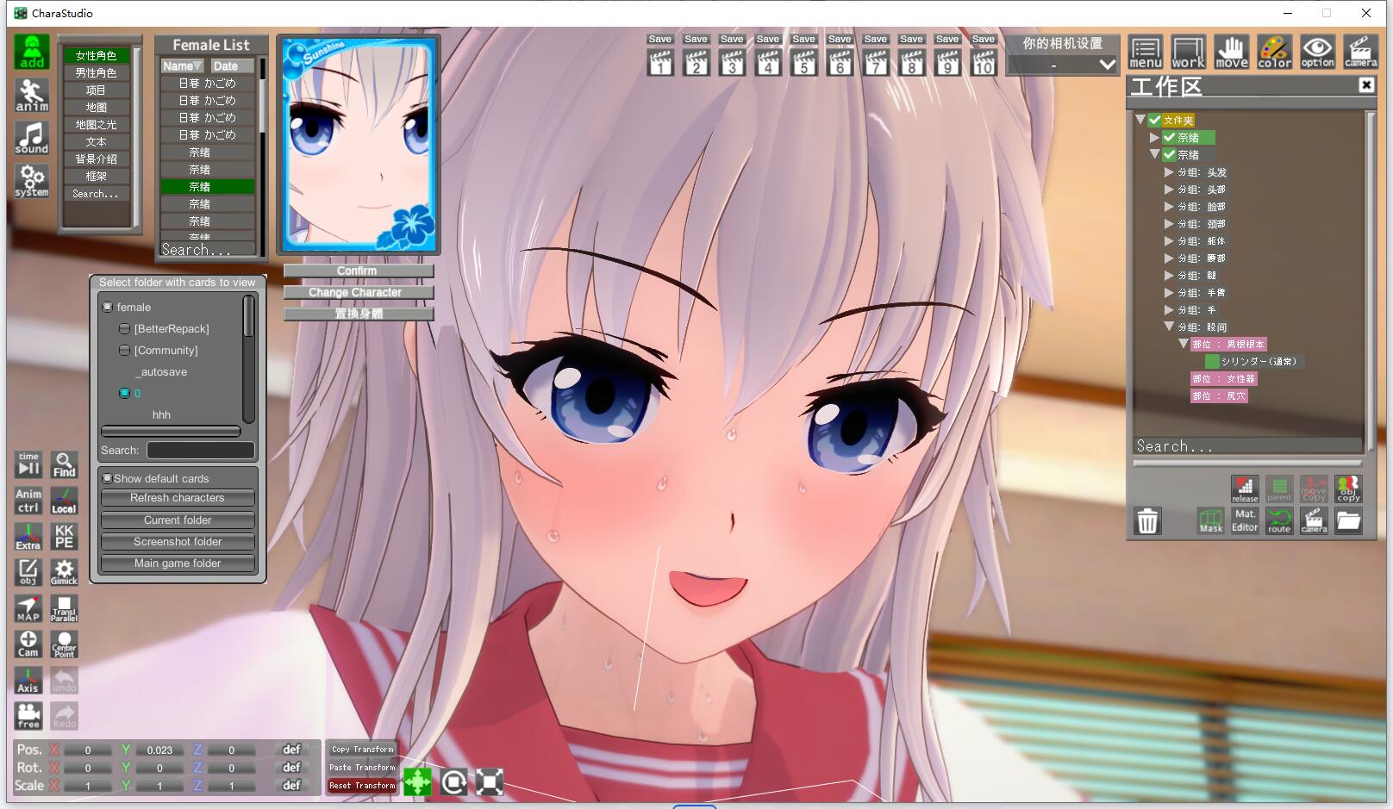Click the time play/pause icon
The image size is (1393, 809).
[28, 465]
